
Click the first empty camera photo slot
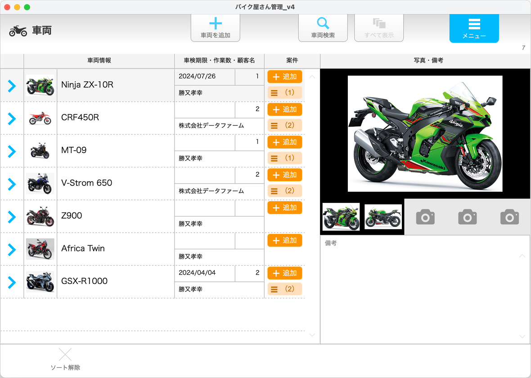[x=425, y=217]
